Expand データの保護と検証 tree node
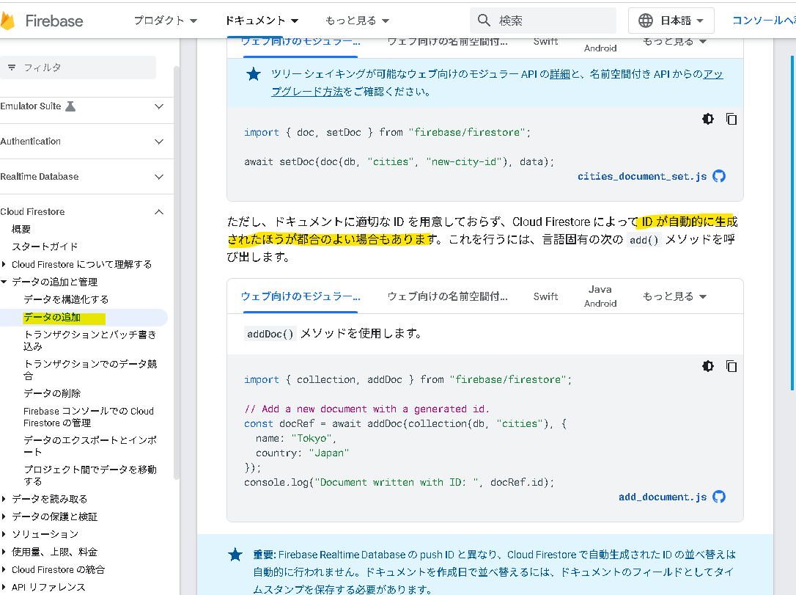This screenshot has height=595, width=796. (4, 516)
